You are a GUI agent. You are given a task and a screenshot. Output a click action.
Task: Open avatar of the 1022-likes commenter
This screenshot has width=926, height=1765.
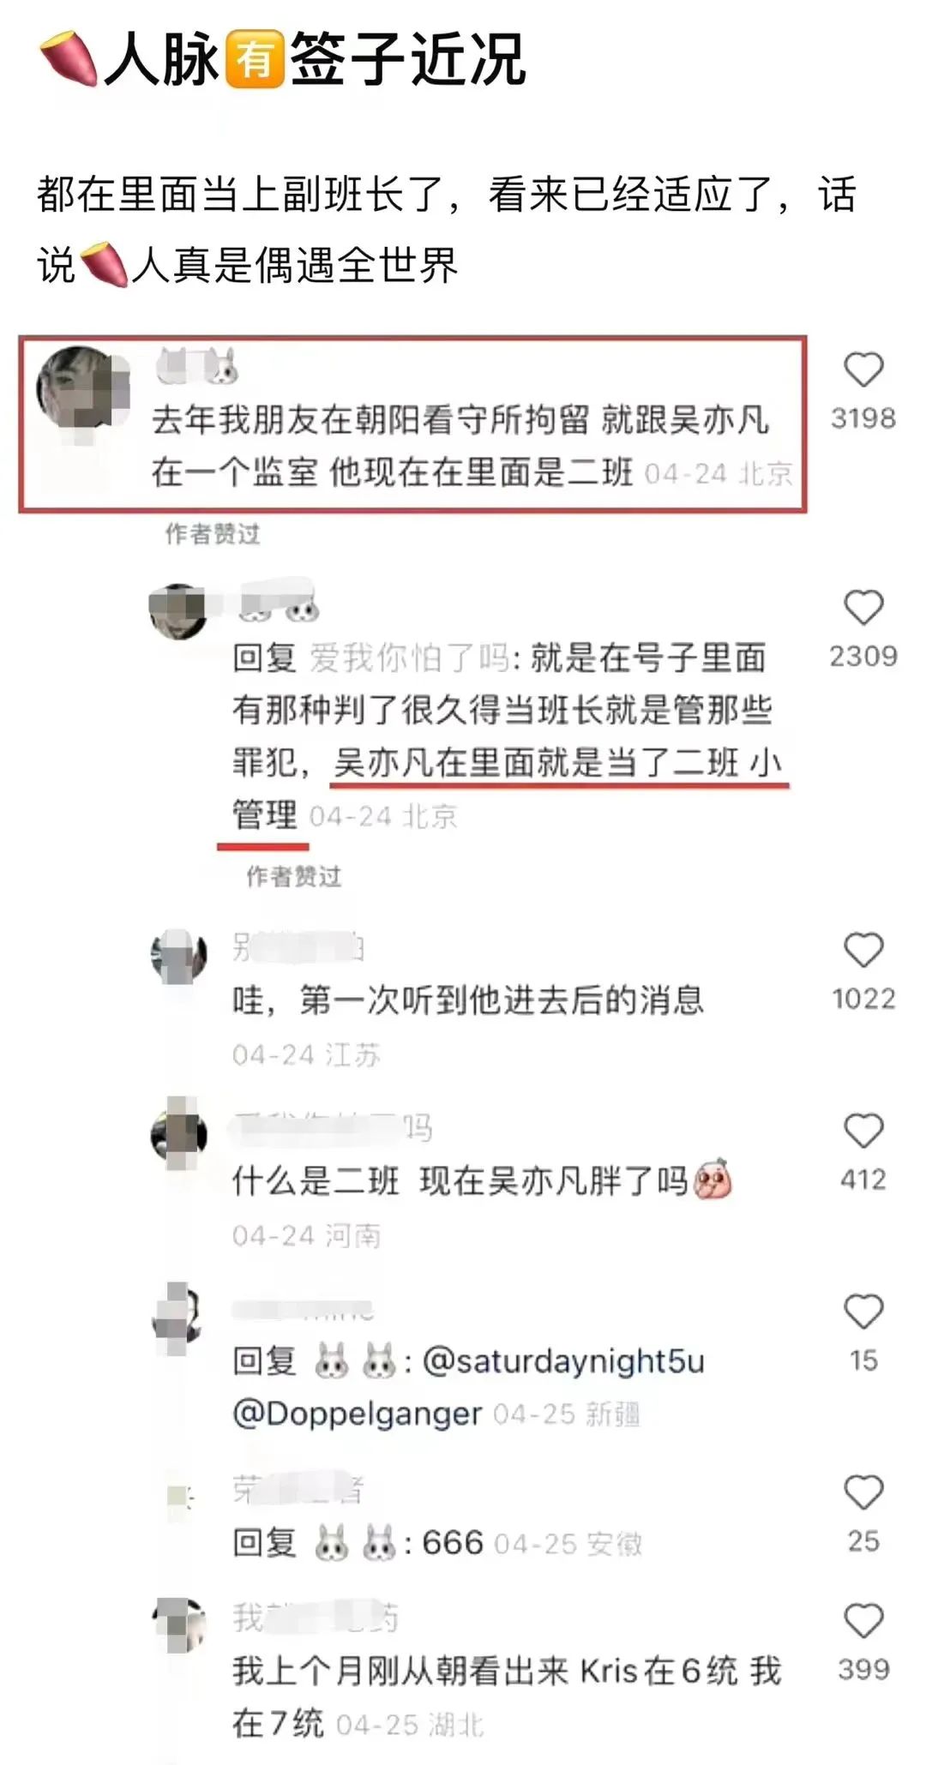[x=178, y=955]
